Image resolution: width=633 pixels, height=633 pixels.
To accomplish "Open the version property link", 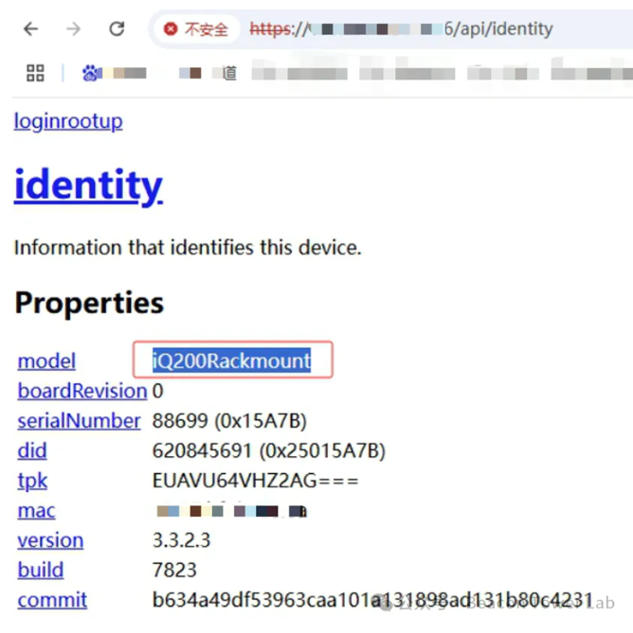I will pos(50,540).
